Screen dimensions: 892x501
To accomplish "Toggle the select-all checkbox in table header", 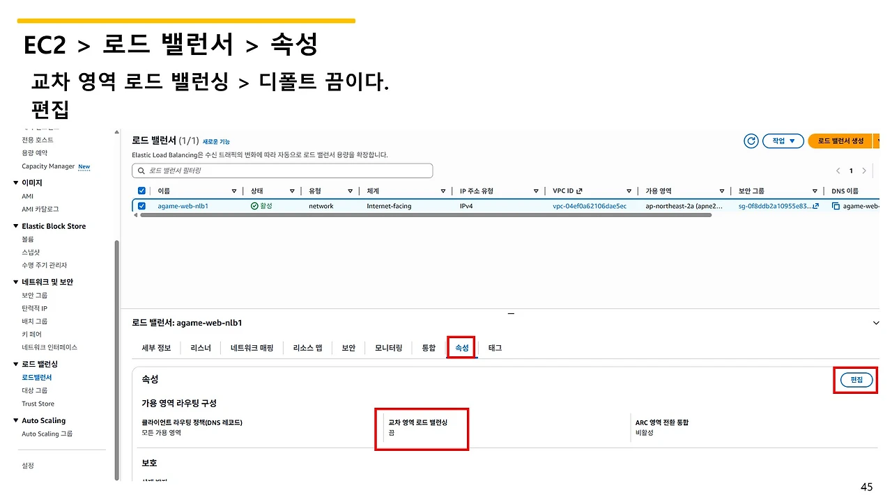I will pyautogui.click(x=141, y=190).
